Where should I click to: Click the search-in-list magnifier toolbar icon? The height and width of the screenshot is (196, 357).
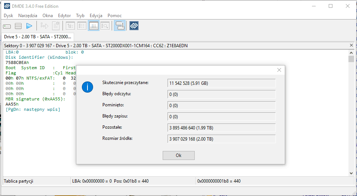tap(105, 26)
